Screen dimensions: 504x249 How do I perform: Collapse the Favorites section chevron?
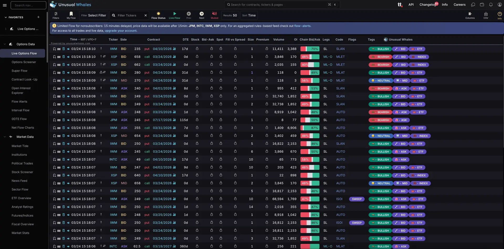pos(6,17)
